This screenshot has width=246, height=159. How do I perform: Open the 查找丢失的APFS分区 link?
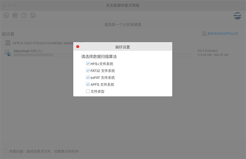[223, 34]
